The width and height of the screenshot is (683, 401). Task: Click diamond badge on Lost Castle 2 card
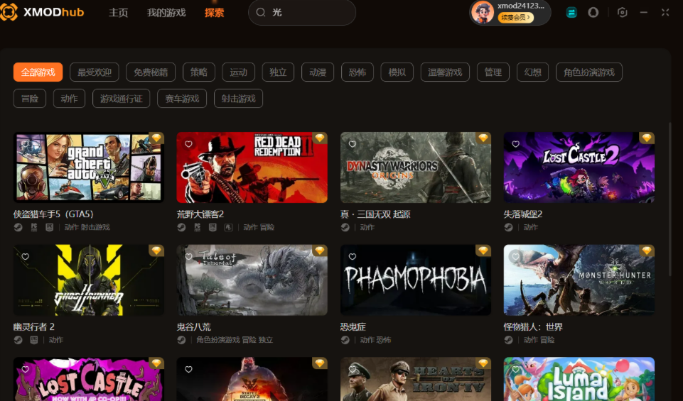pyautogui.click(x=647, y=138)
